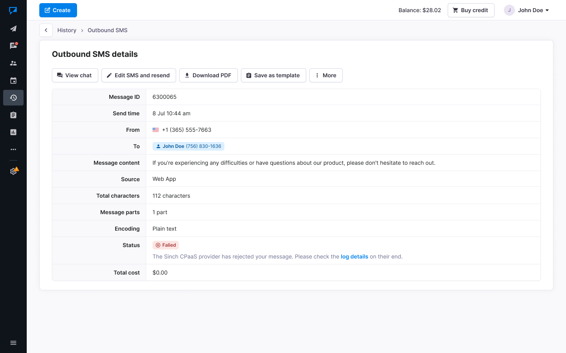Expand the More actions menu

[326, 75]
